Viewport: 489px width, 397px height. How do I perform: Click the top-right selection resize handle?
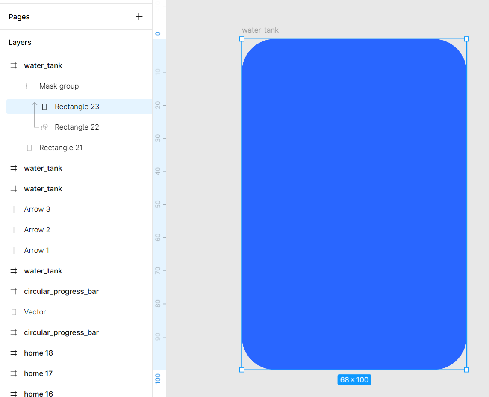(x=466, y=39)
